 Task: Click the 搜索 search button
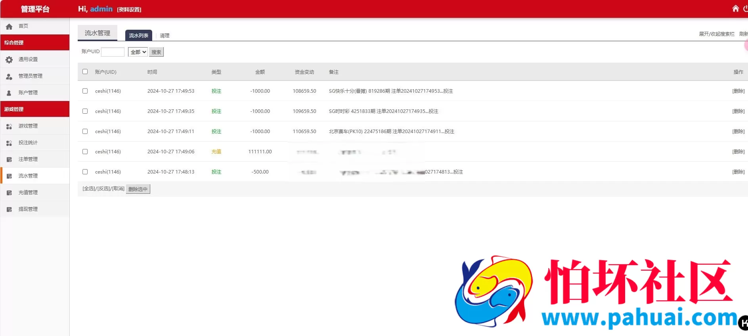[x=156, y=52]
